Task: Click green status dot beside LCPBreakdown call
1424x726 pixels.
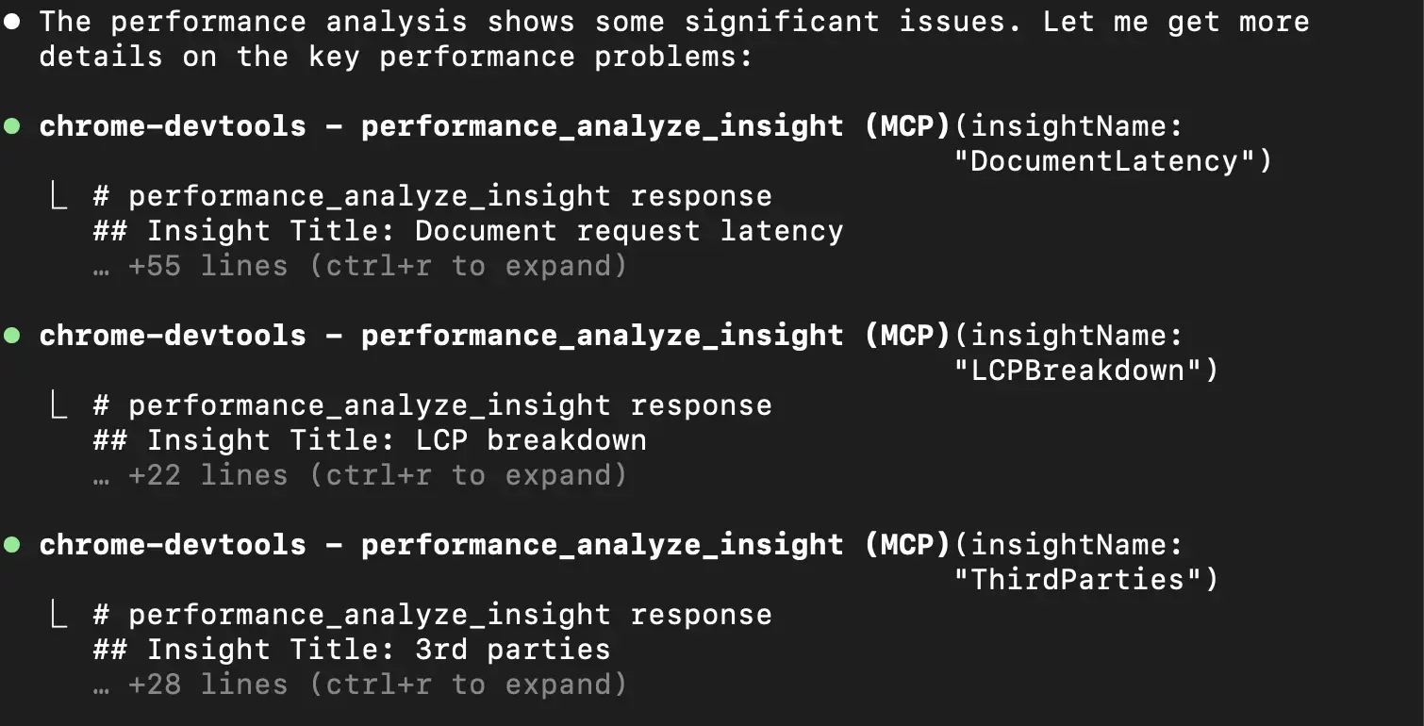Action: [12, 335]
